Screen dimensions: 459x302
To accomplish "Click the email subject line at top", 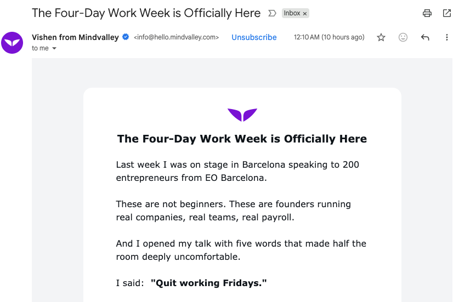I will (146, 13).
